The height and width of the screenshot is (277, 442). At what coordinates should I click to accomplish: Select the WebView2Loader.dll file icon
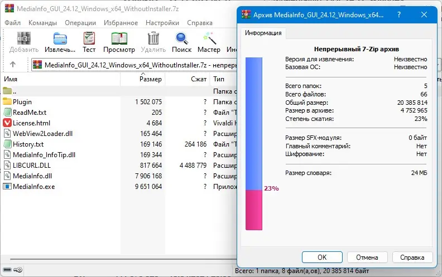7,133
